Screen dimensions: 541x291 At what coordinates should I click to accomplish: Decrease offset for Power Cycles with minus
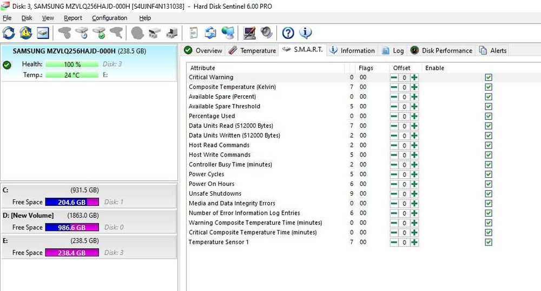394,174
